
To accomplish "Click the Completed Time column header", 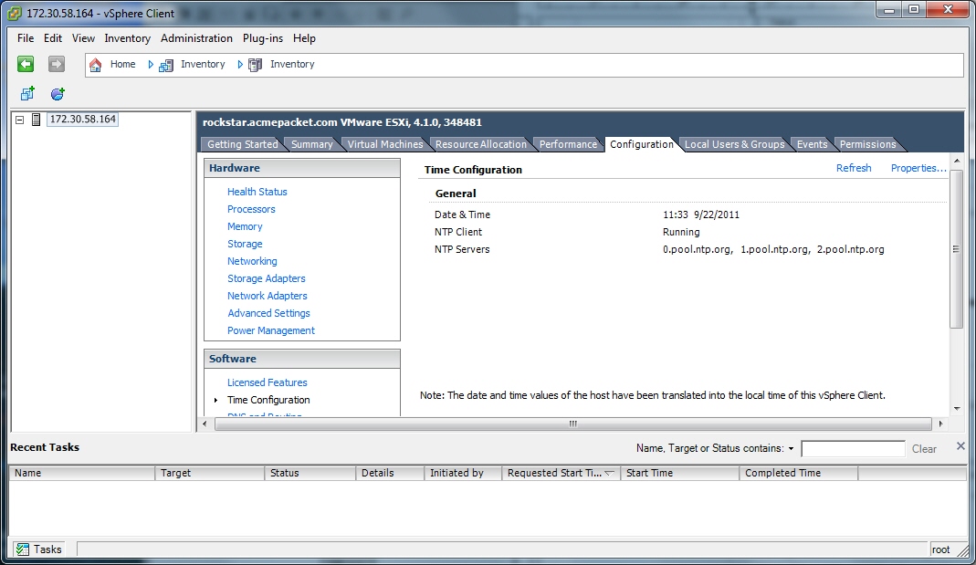I will [x=799, y=473].
